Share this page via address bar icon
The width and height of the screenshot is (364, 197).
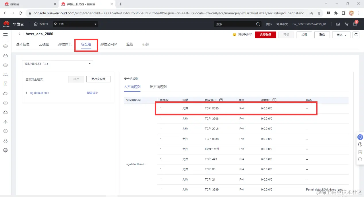point(311,13)
